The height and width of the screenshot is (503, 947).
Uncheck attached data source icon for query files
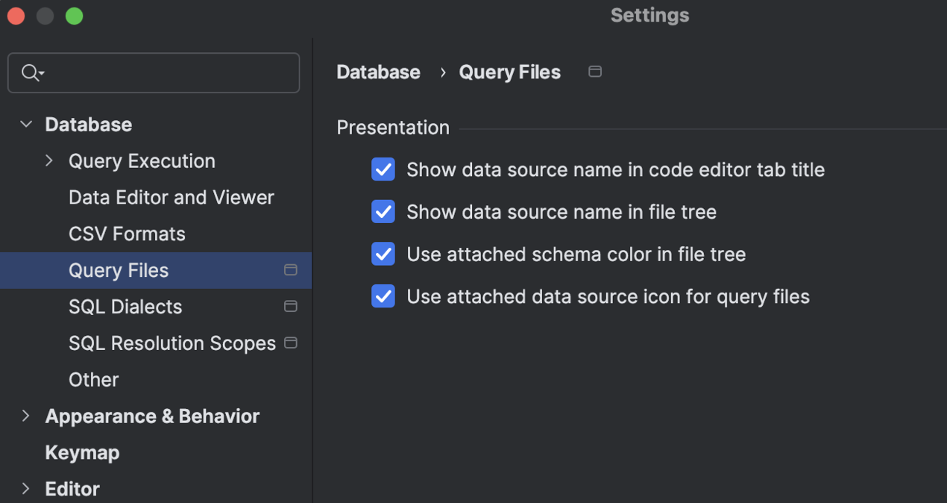(383, 296)
